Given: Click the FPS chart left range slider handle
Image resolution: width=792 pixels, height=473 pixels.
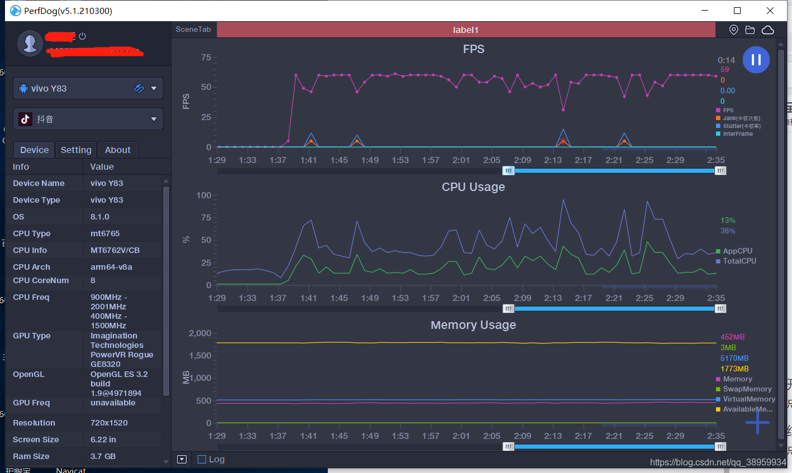Looking at the screenshot, I should click(x=508, y=170).
